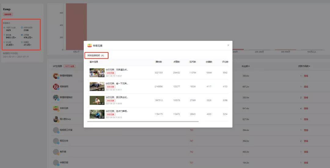This screenshot has height=168, width=330.
Task: Sort background list by 粉丝数 dropdown
Action: [246, 66]
